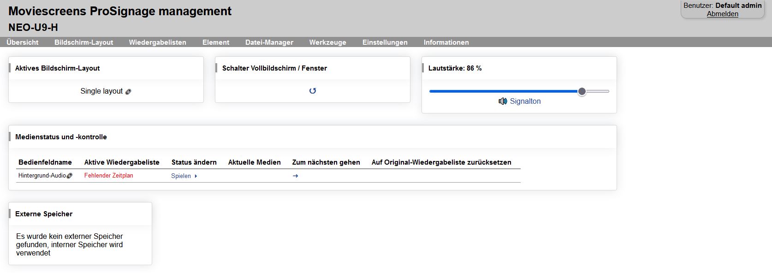Click the Aktive Wiedergabeliste column header
Screen dimensions: 772x273
[x=122, y=162]
